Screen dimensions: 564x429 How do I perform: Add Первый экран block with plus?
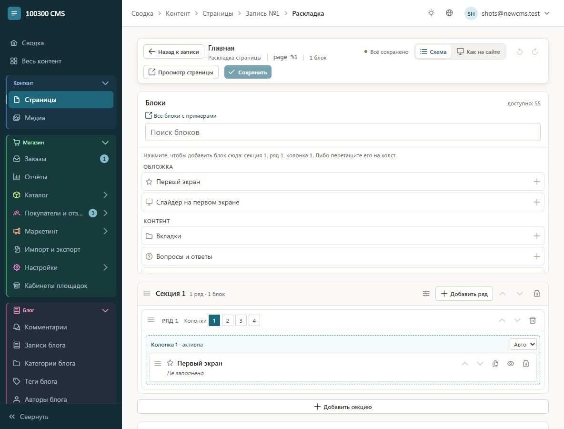(537, 182)
